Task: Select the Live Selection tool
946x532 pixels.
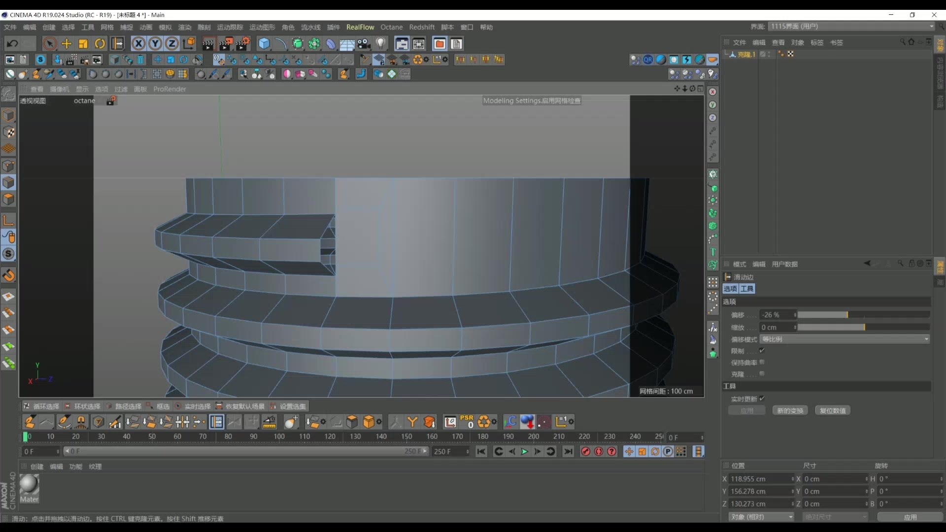Action: tap(50, 43)
